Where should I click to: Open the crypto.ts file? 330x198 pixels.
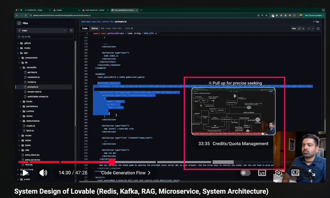[30, 126]
